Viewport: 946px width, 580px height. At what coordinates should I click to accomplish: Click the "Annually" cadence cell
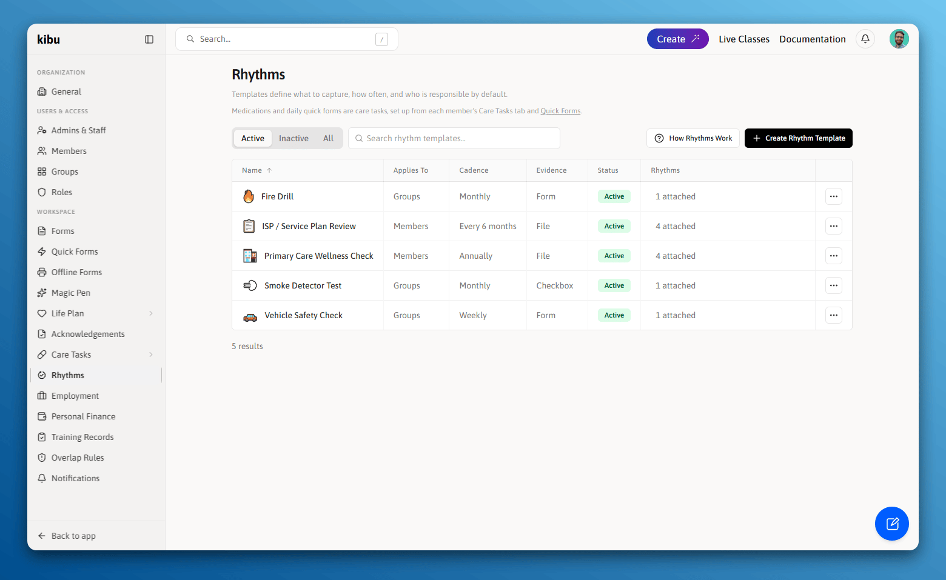(476, 256)
